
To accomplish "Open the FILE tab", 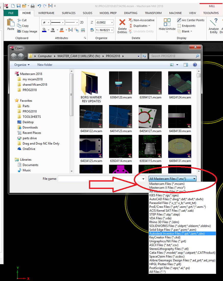I will point(11,13).
